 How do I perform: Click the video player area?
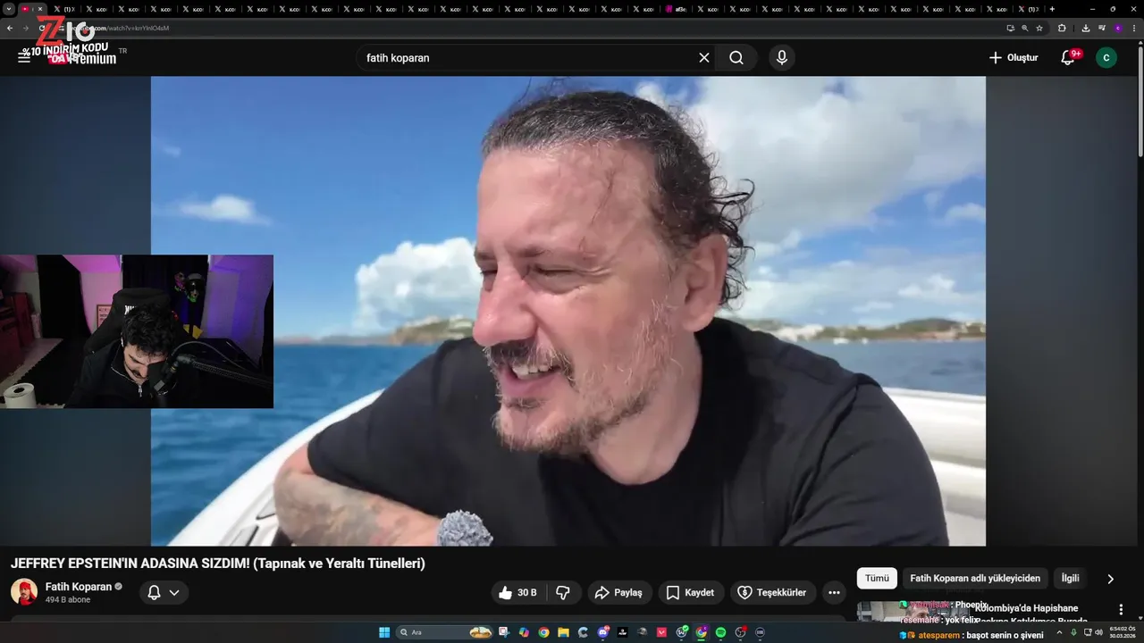(568, 311)
